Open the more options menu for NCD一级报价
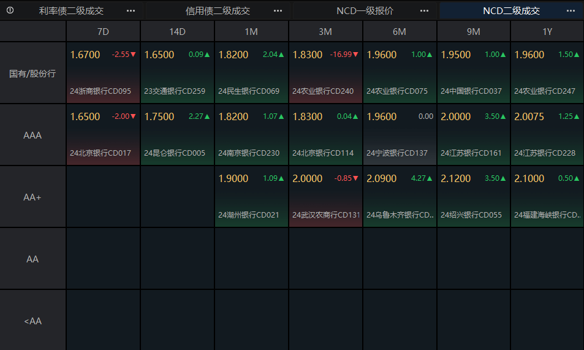584x350 pixels. [x=424, y=11]
